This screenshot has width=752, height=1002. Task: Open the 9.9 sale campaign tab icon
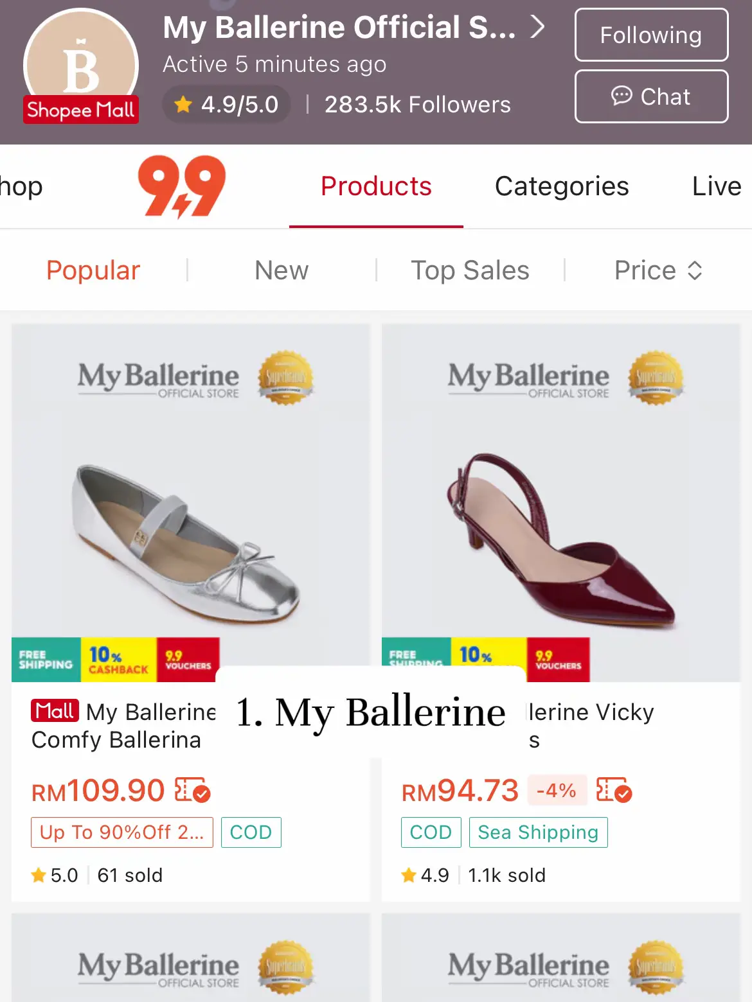pyautogui.click(x=182, y=186)
